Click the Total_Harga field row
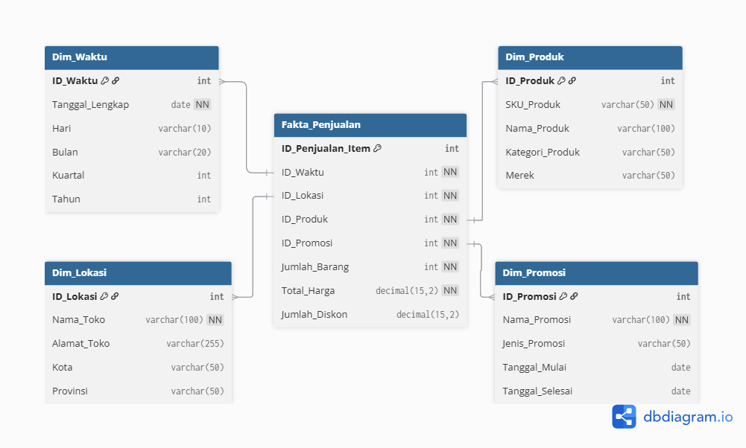Viewport: 746px width, 448px height. (x=370, y=291)
